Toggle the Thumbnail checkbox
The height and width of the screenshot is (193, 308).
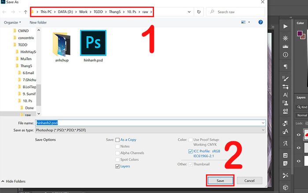click(x=191, y=164)
